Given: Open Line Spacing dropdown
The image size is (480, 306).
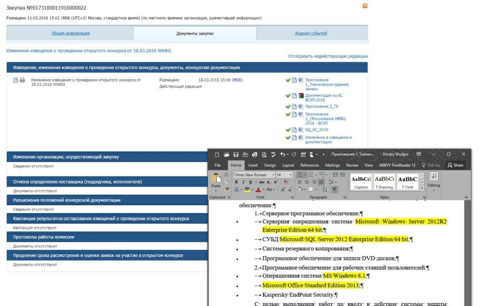Looking at the screenshot, I should tap(333, 182).
